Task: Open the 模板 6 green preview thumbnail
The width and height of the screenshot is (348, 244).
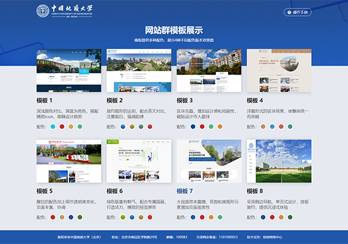Action: pos(139,161)
